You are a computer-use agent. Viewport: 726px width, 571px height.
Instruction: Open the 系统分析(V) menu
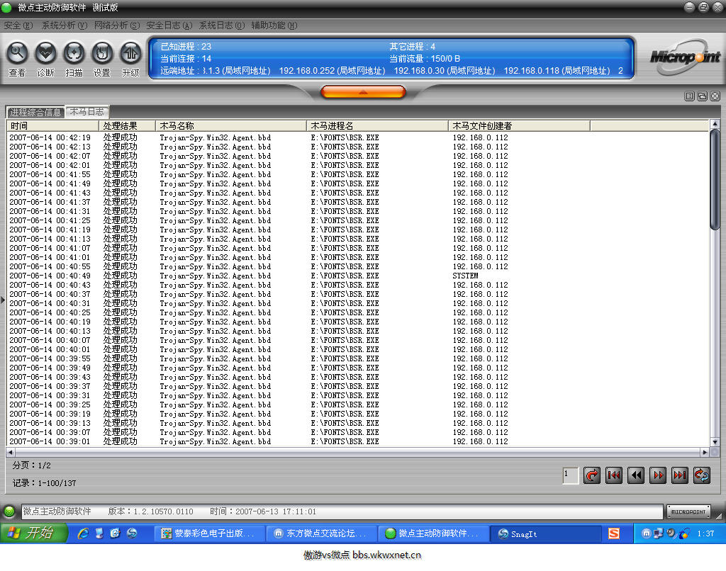pyautogui.click(x=65, y=26)
